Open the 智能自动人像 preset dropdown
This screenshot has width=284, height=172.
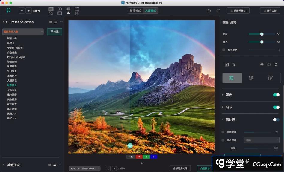coord(23,32)
